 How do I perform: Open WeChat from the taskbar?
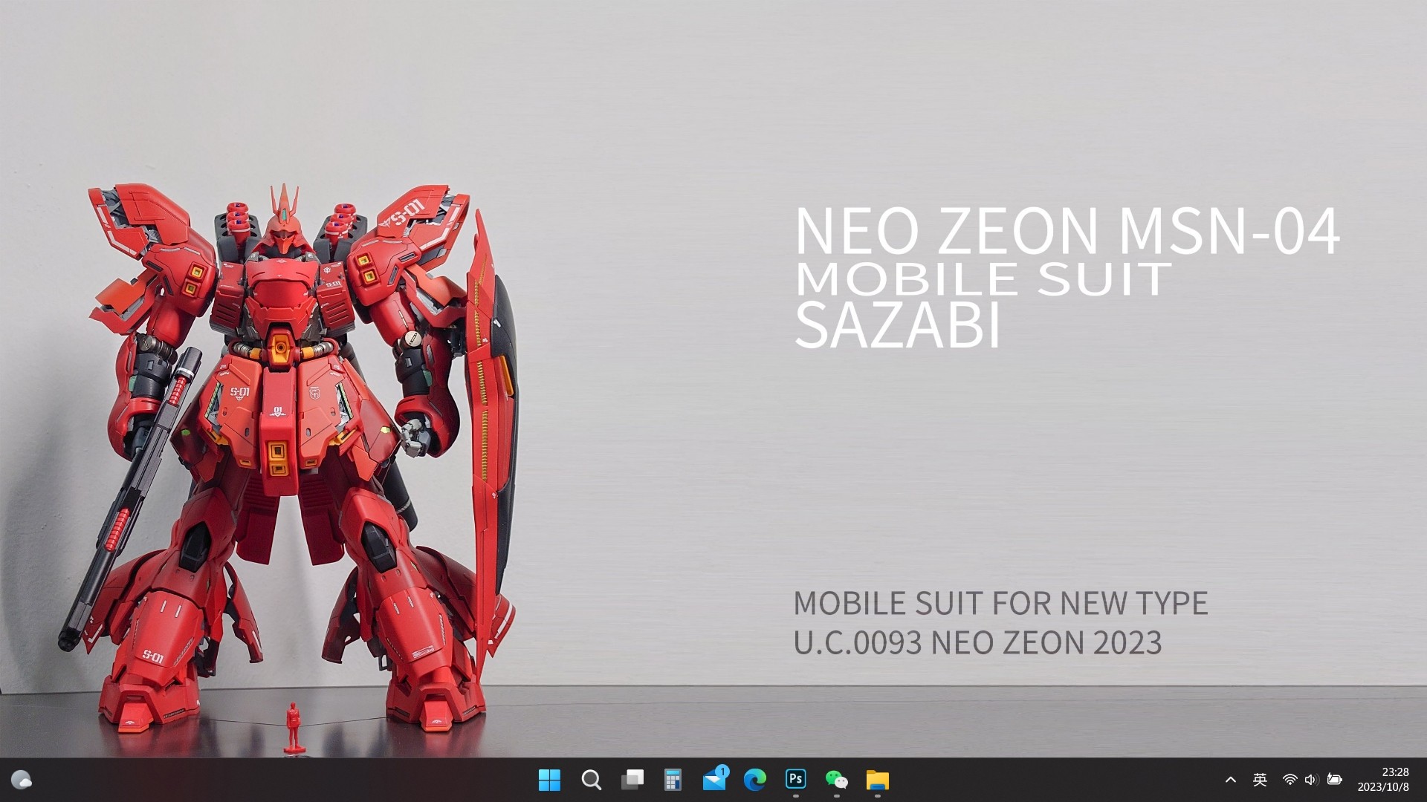(x=836, y=780)
